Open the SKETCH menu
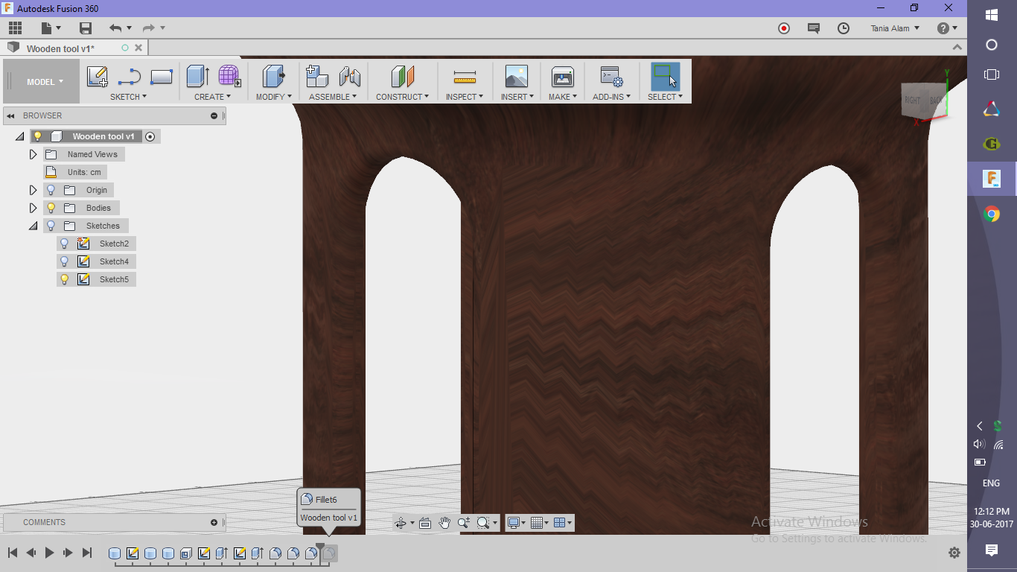The height and width of the screenshot is (572, 1017). pyautogui.click(x=128, y=97)
